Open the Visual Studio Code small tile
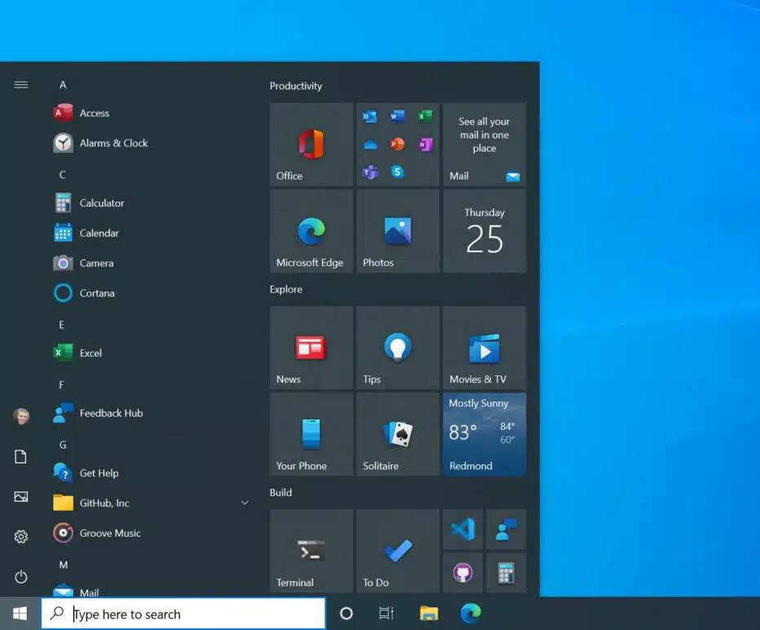 pos(463,530)
